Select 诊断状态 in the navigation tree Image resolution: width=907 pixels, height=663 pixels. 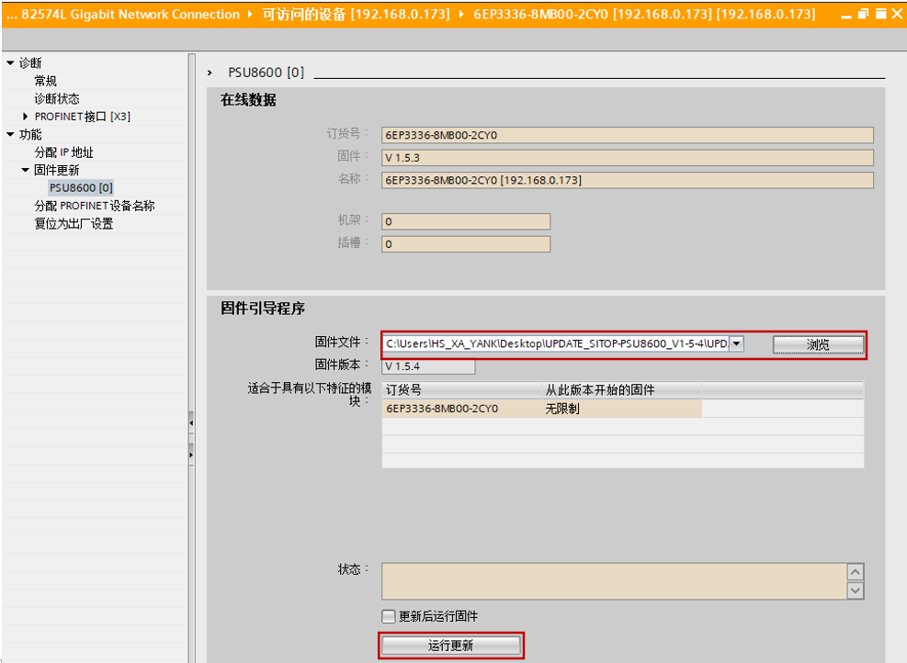[x=57, y=98]
